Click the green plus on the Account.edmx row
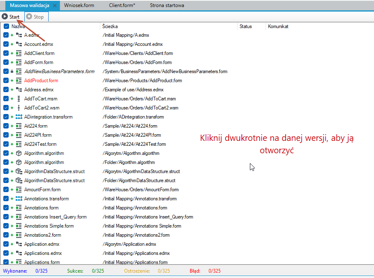Viewport: 374px width, 278px height. pos(12,44)
